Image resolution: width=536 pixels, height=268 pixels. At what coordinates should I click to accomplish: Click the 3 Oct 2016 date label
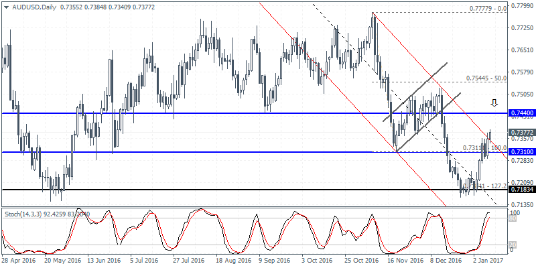point(317,260)
